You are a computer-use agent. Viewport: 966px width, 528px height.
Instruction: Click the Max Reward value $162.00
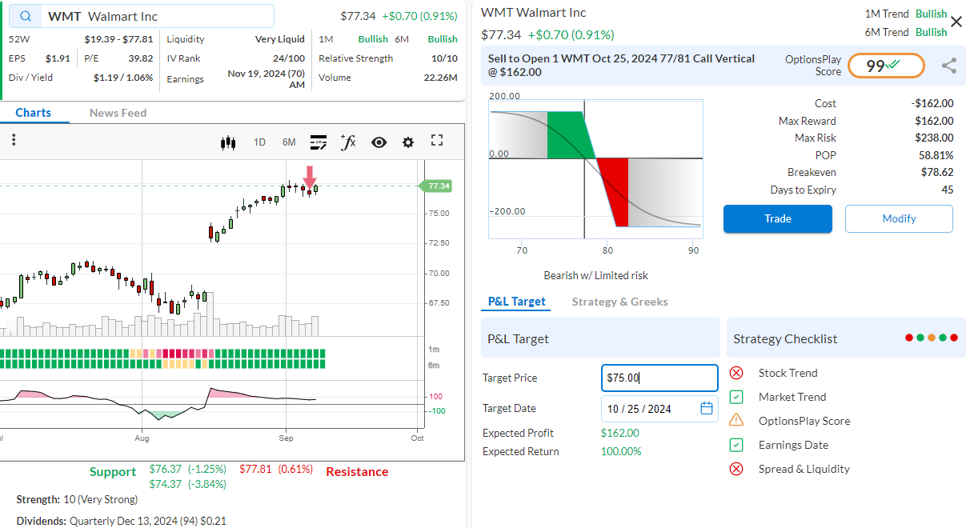tap(934, 122)
